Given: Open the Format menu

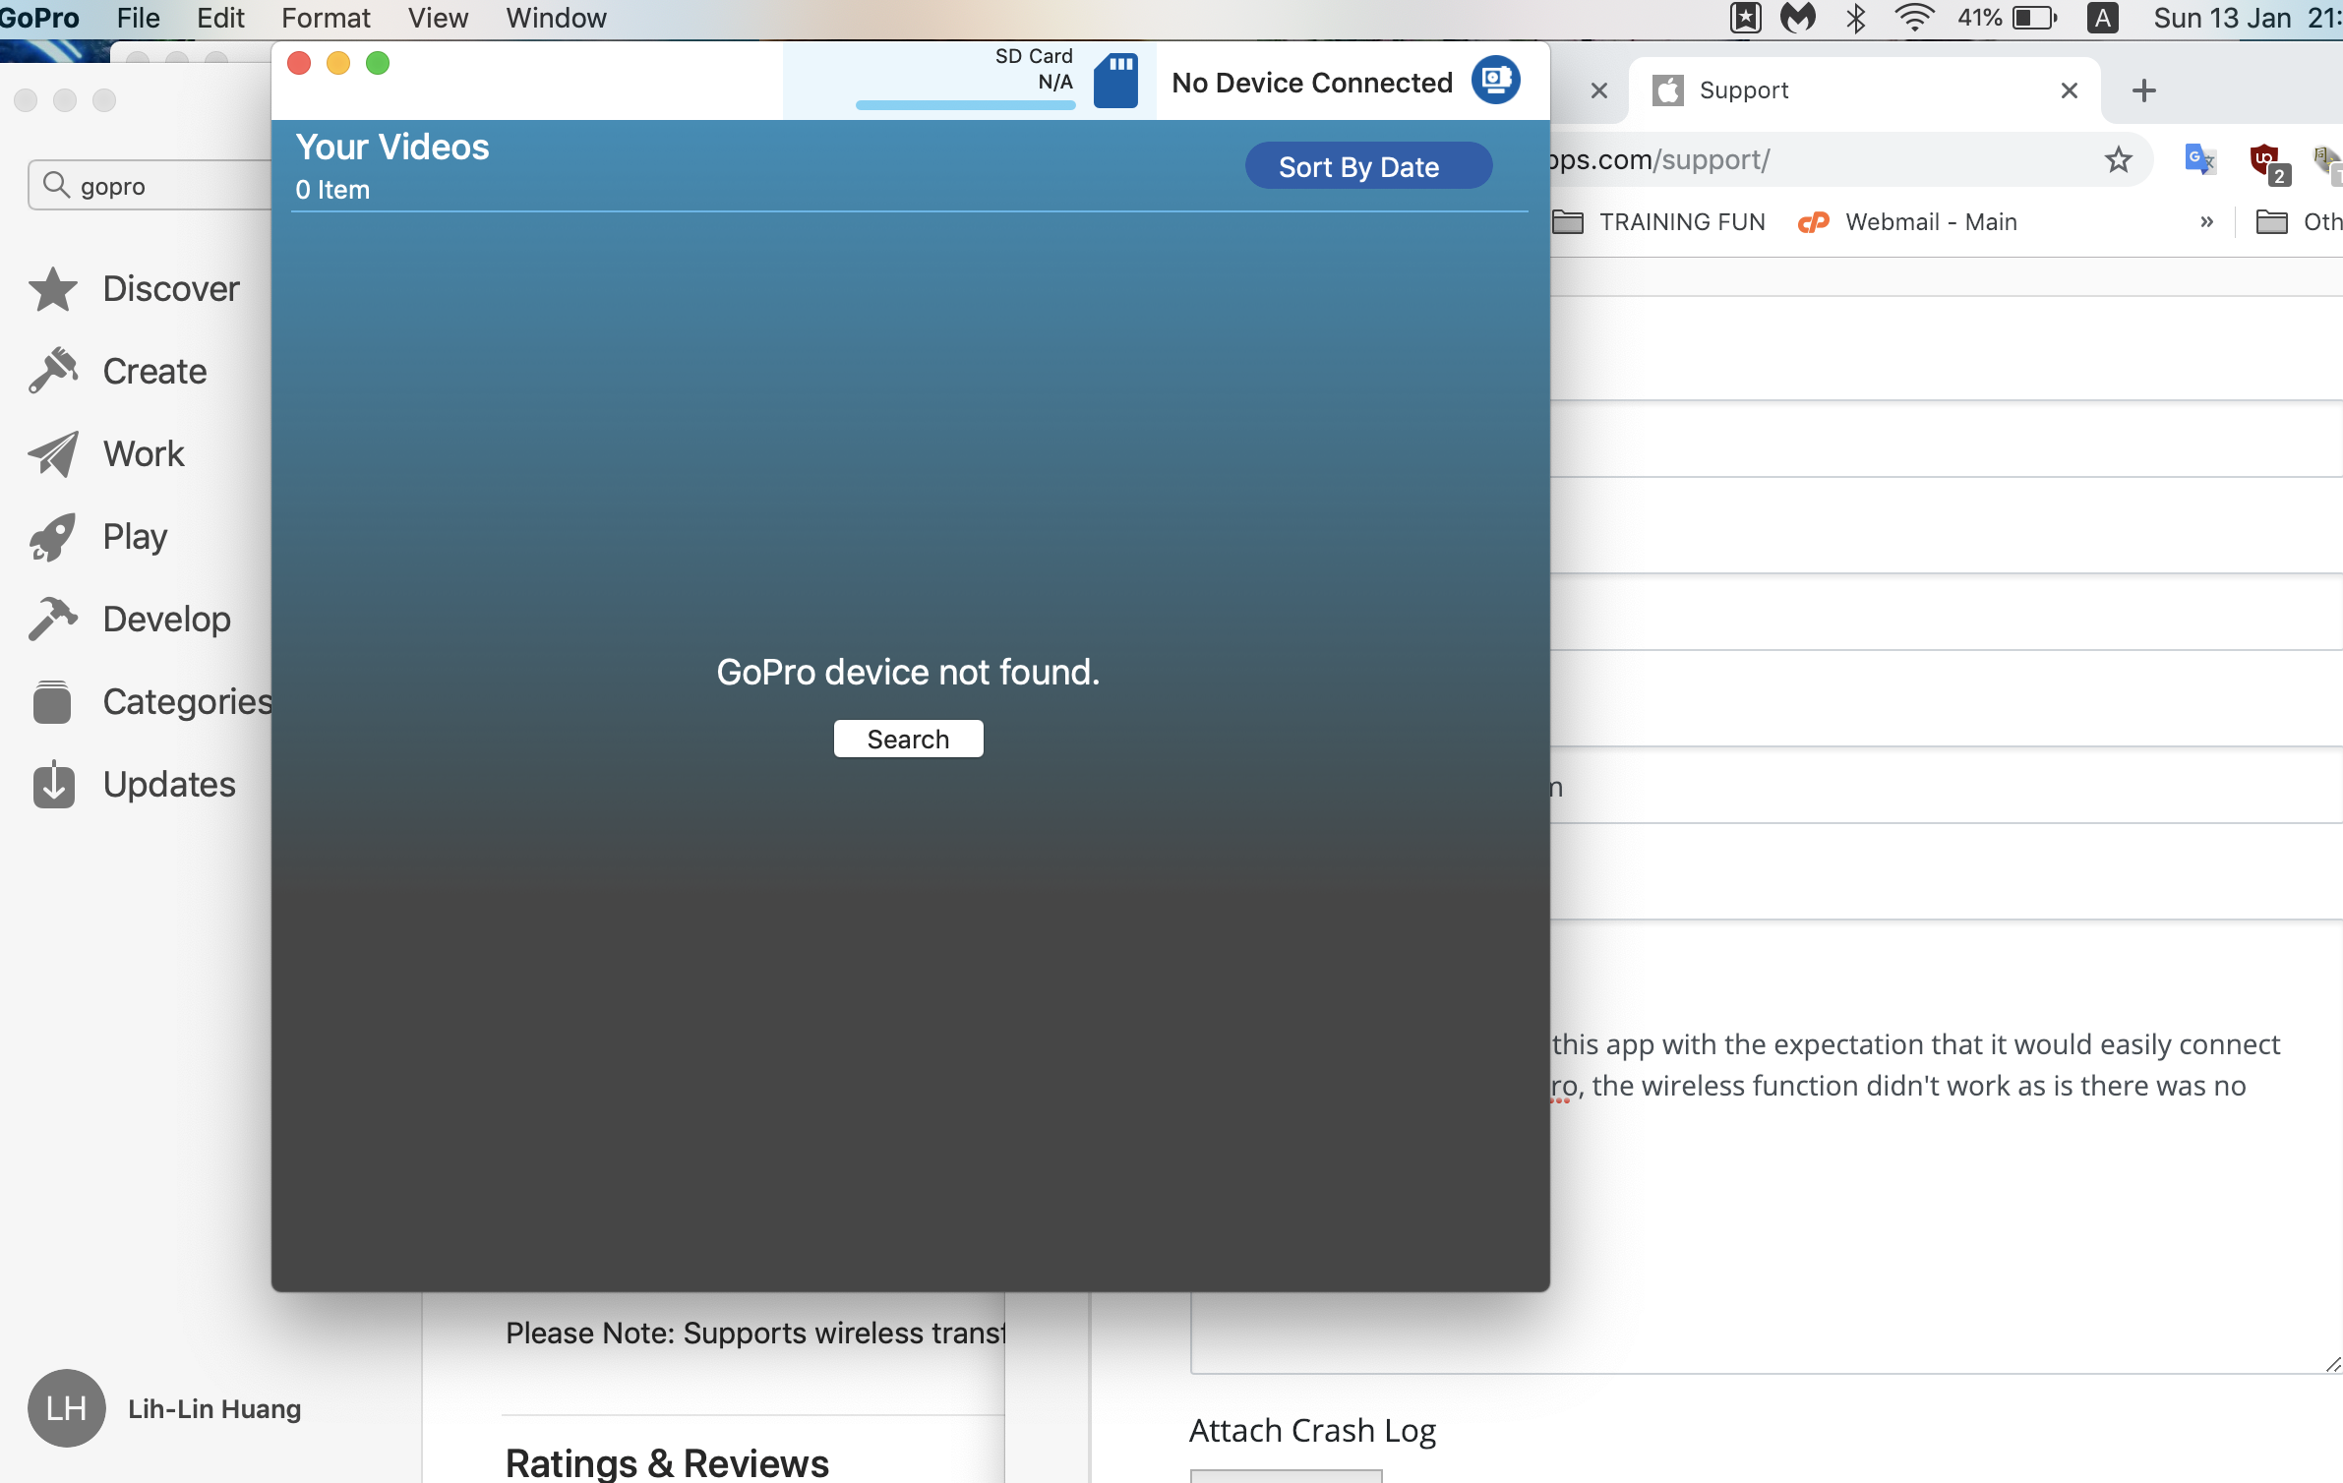Looking at the screenshot, I should [326, 18].
